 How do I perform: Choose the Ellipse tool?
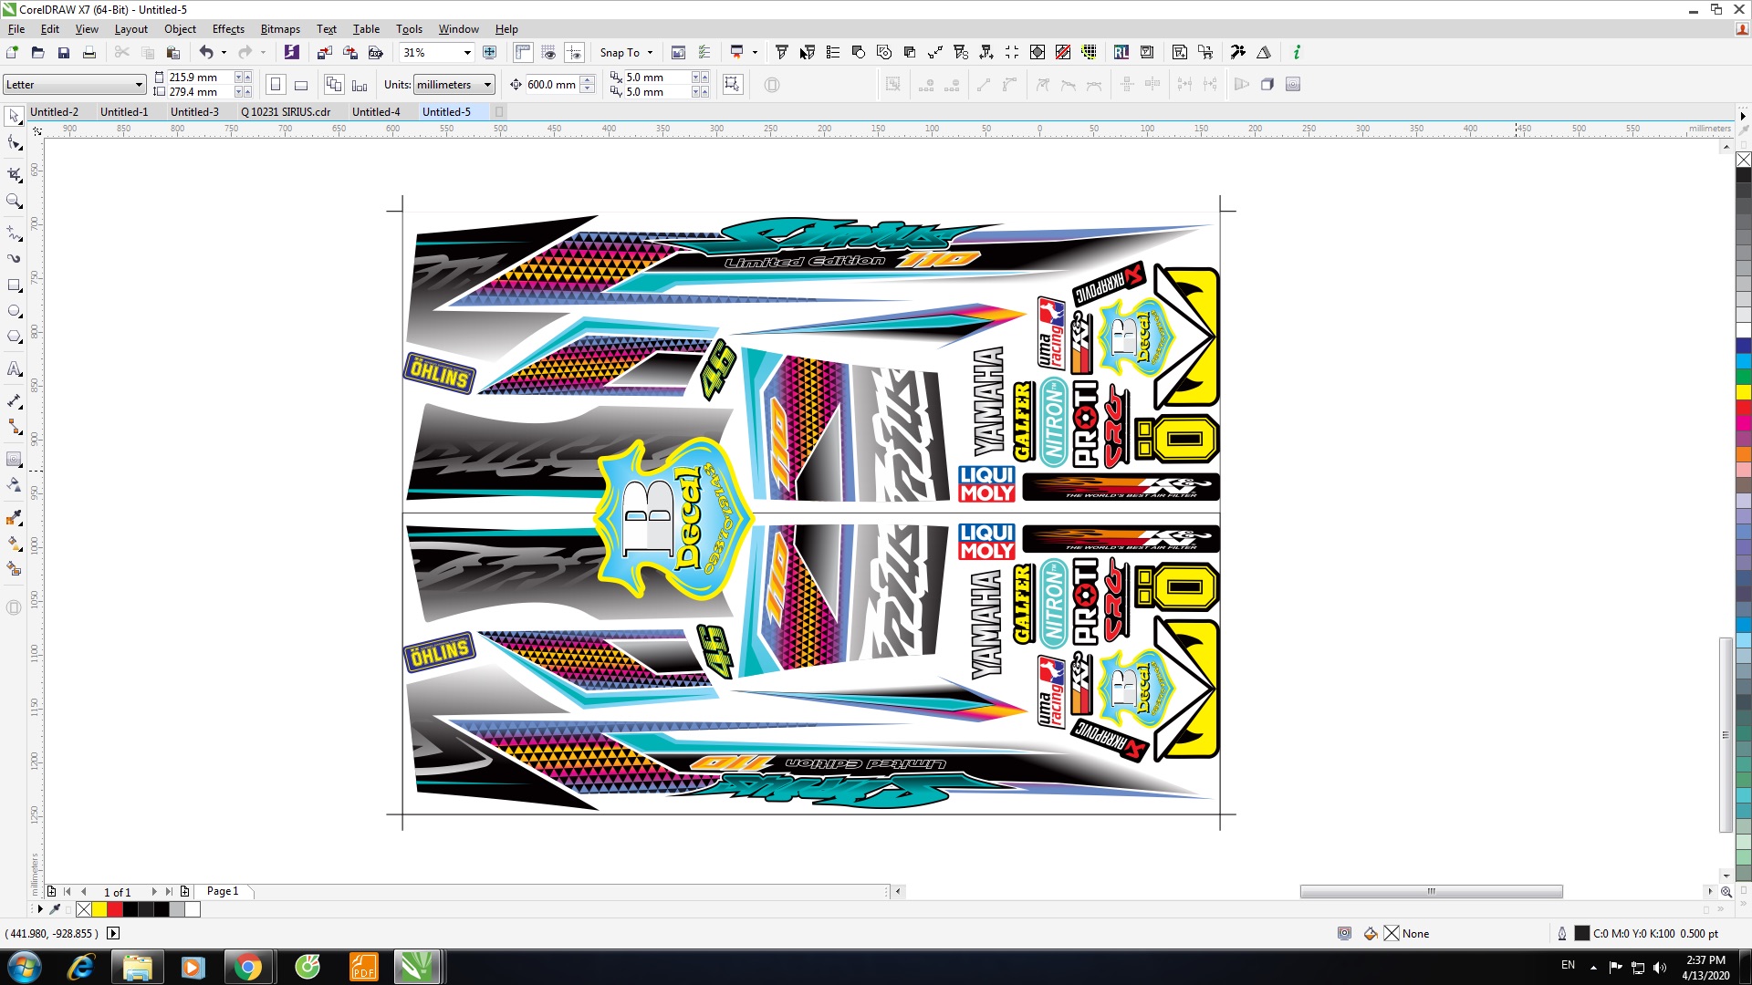(x=14, y=311)
